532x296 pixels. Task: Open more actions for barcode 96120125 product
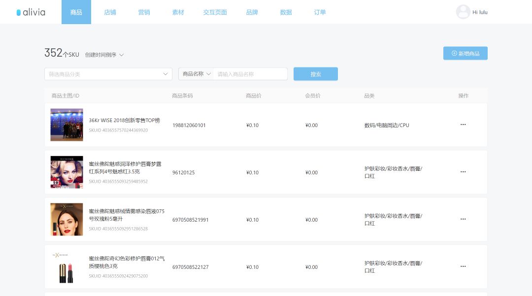click(x=463, y=172)
